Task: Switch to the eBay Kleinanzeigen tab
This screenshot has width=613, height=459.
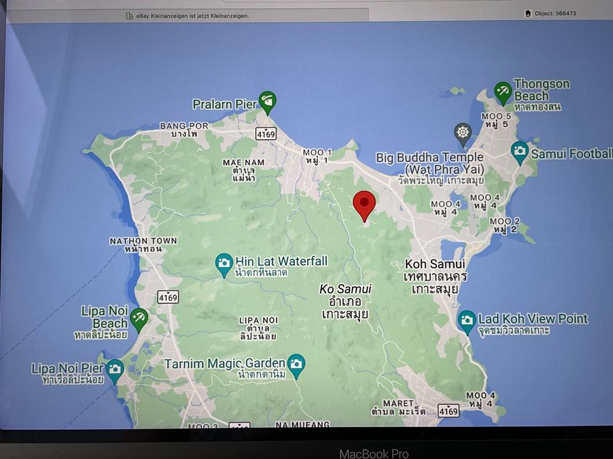Action: [187, 16]
